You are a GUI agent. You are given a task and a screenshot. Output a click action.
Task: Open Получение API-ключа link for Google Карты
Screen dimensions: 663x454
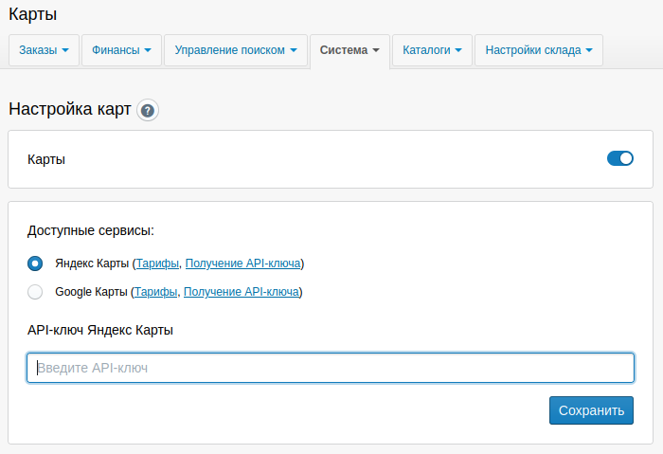pos(242,292)
